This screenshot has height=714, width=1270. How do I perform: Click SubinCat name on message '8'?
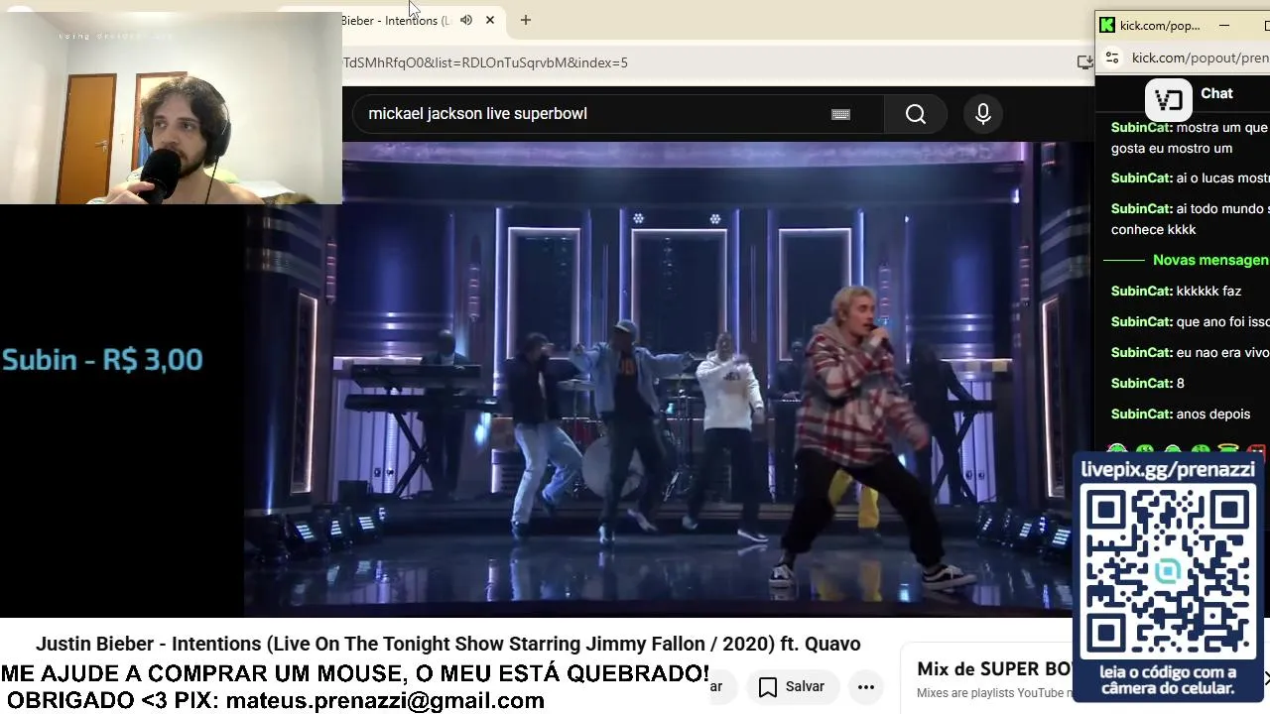tap(1141, 383)
